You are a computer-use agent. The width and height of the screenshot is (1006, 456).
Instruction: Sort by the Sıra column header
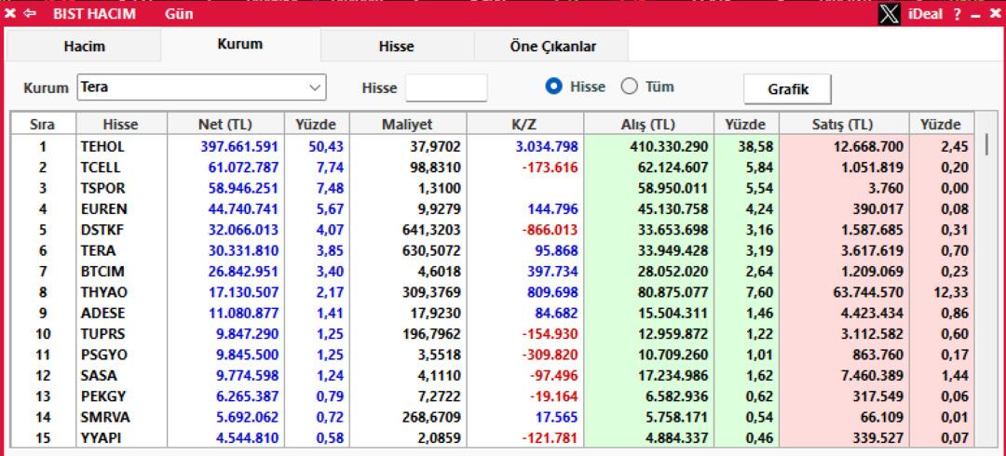pos(43,125)
